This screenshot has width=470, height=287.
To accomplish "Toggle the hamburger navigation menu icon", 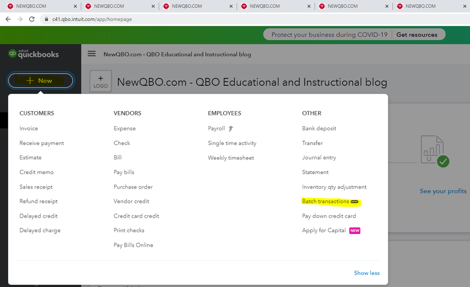I will (92, 54).
